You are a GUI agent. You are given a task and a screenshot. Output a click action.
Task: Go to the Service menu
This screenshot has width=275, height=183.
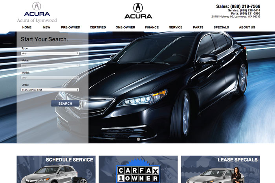[176, 28]
